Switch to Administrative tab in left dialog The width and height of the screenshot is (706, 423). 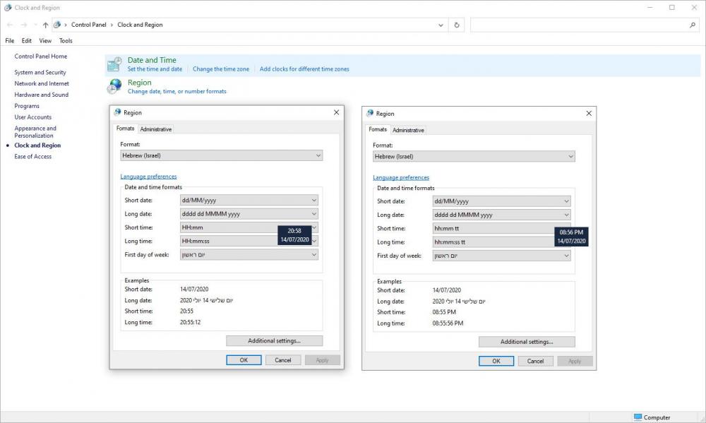point(156,129)
